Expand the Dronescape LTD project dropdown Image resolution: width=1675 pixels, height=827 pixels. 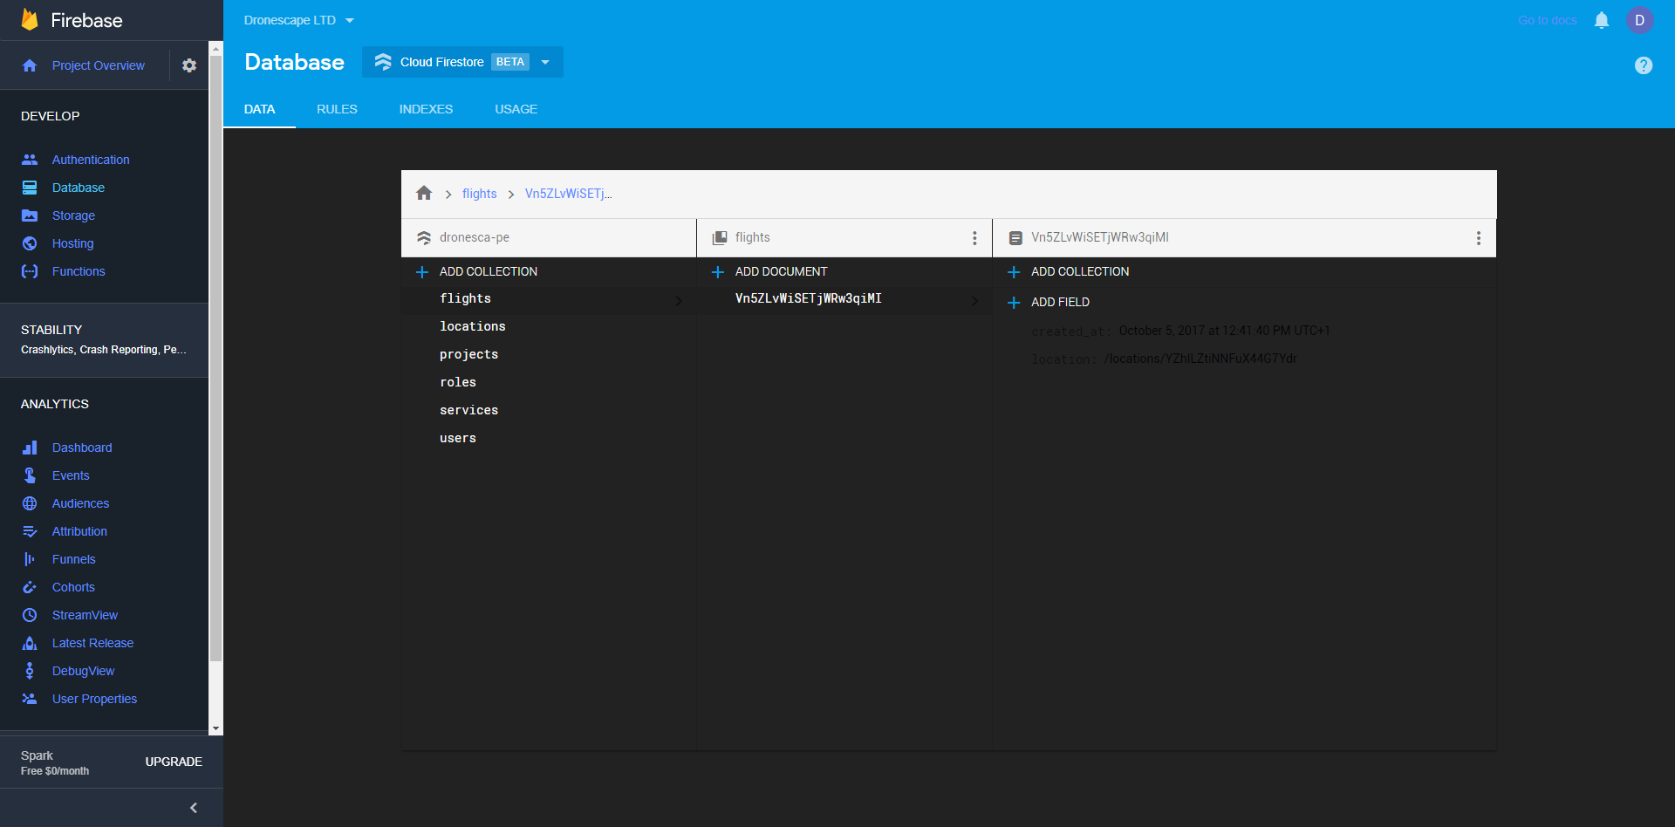(x=299, y=20)
